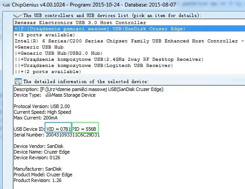Click 'Product Model: Cruzer Edge' line

[43, 175]
